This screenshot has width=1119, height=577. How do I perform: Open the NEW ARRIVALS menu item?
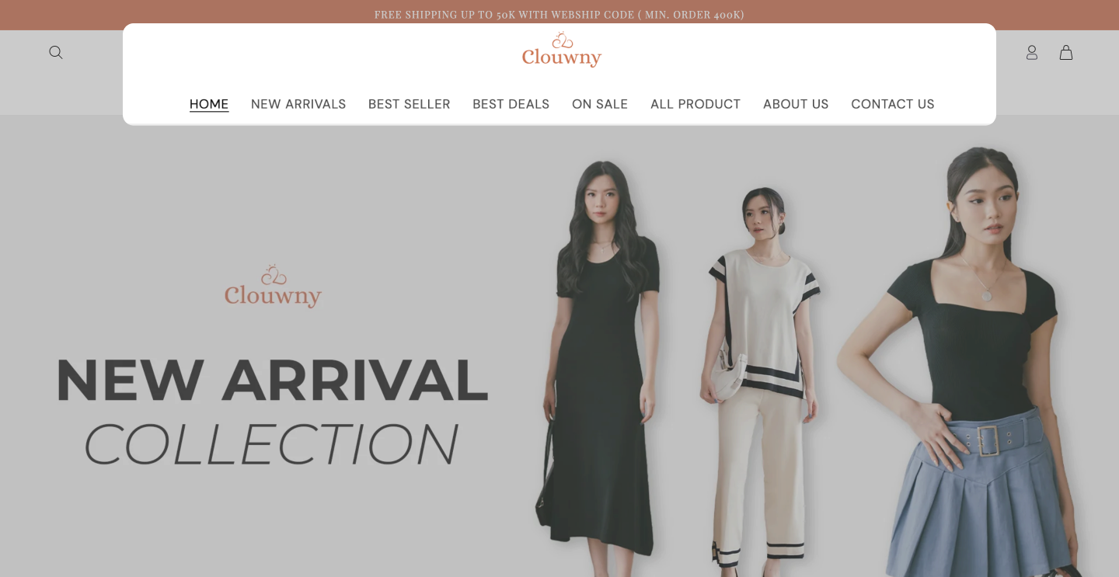(298, 104)
